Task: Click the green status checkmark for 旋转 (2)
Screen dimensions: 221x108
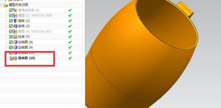Action: 70,21
